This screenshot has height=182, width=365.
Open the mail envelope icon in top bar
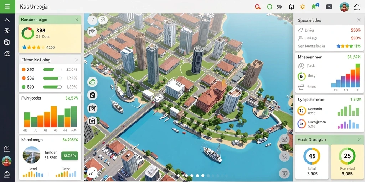click(x=329, y=7)
